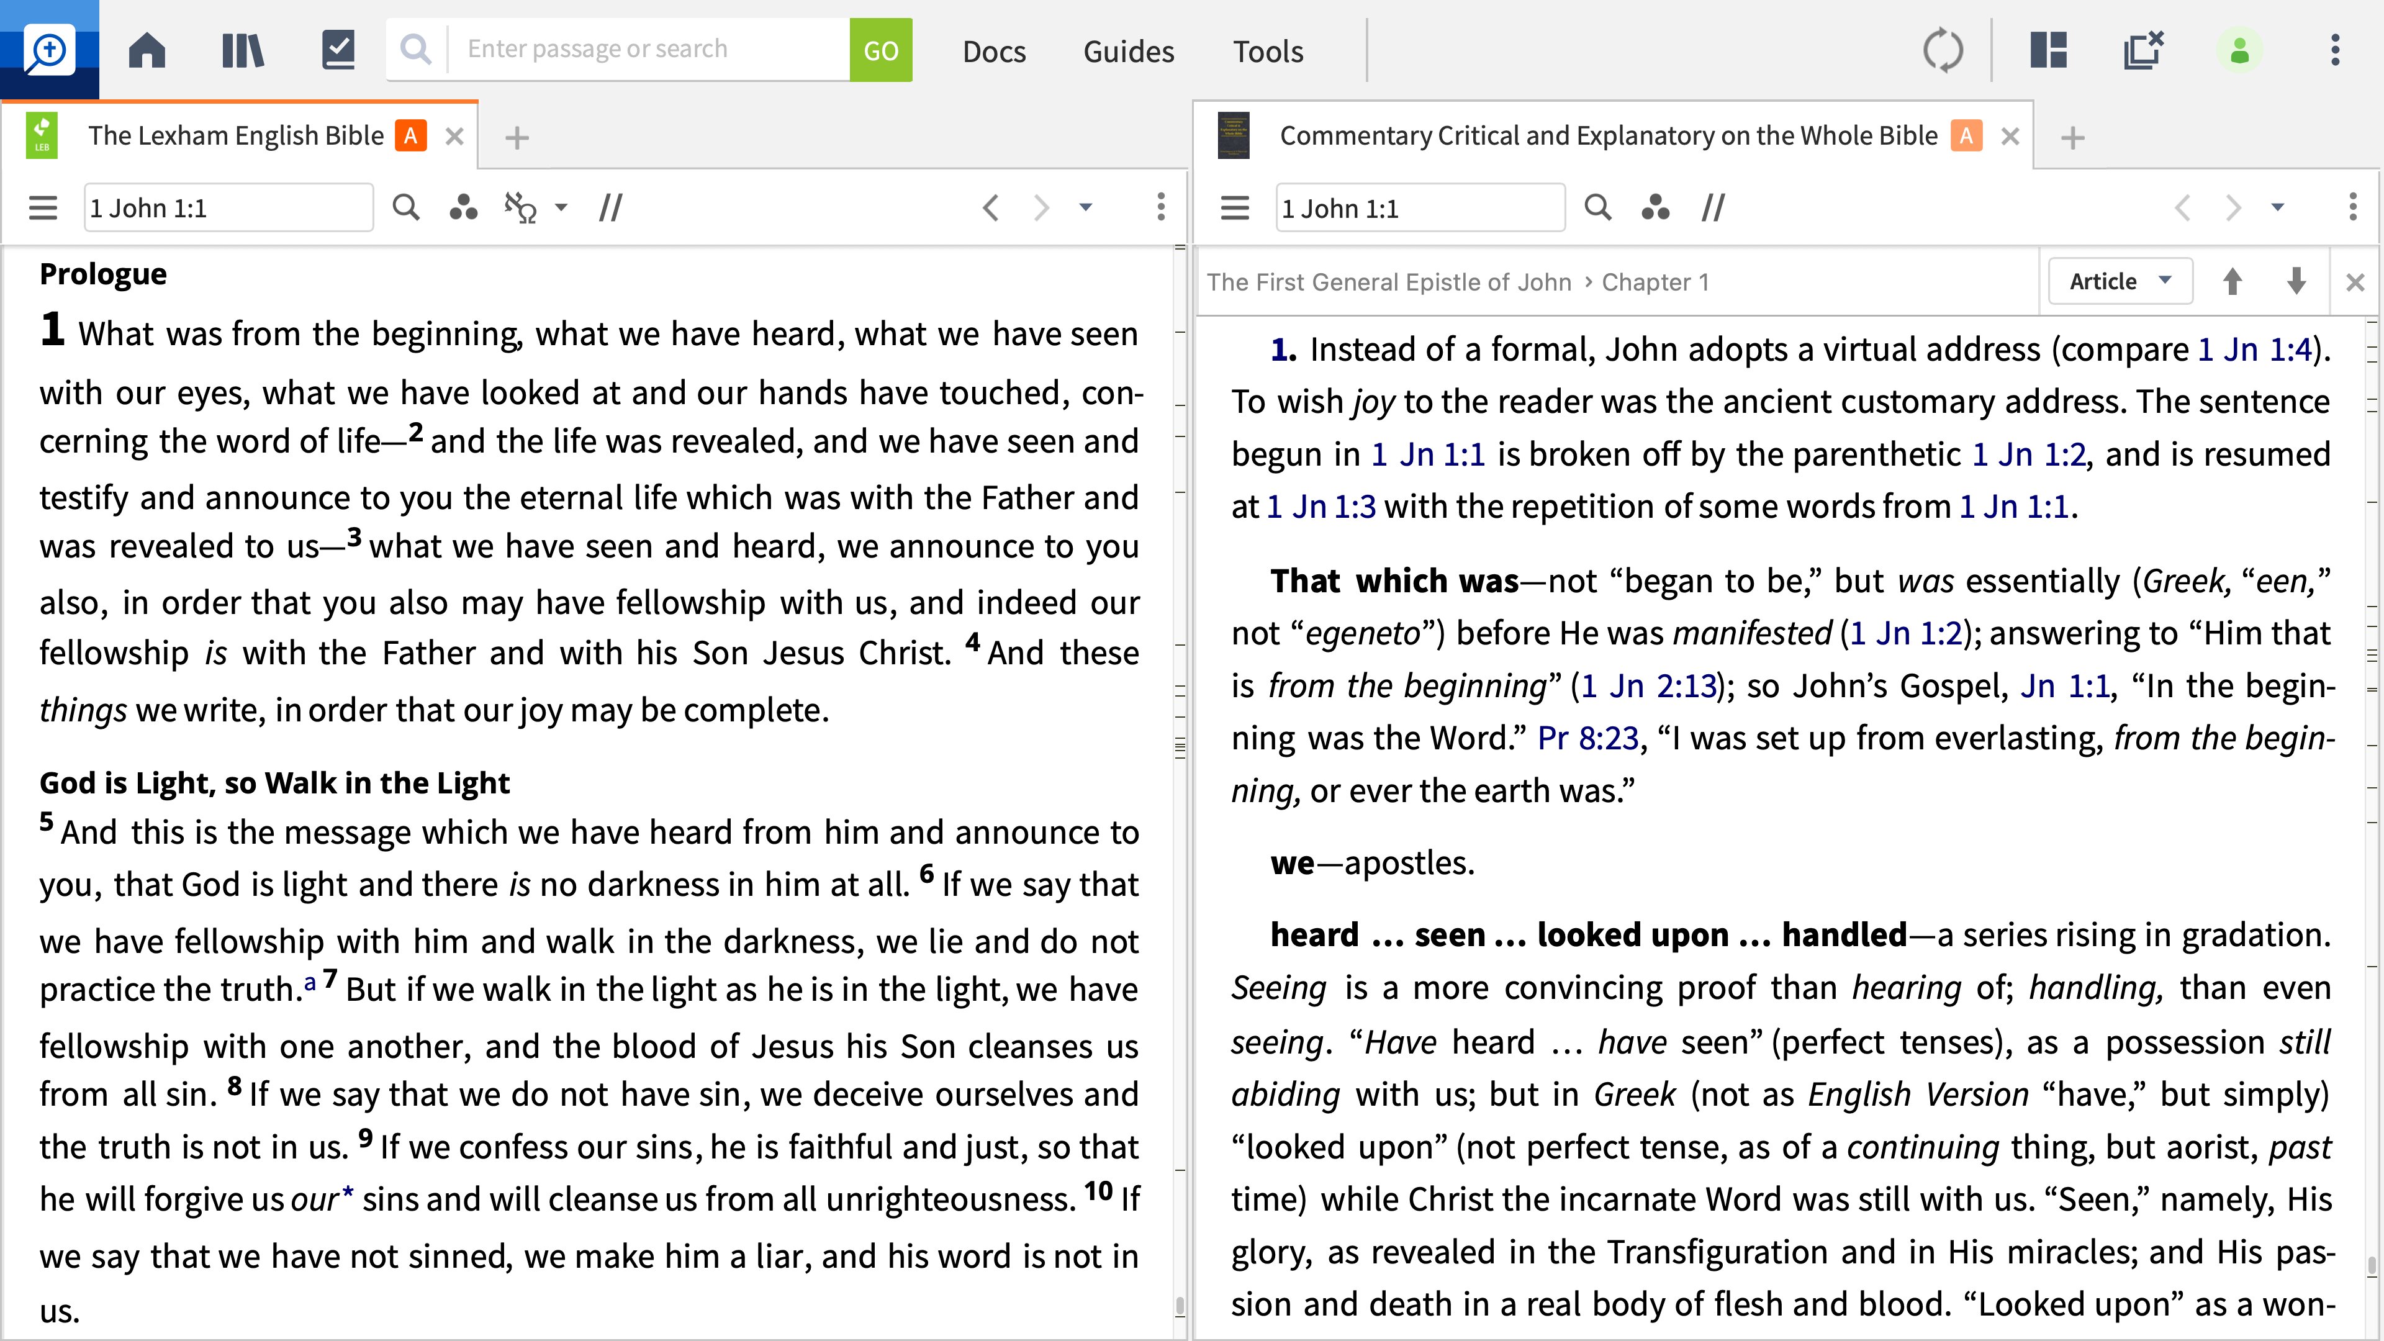This screenshot has height=1341, width=2384.
Task: Close the Commentary tab
Action: 2010,137
